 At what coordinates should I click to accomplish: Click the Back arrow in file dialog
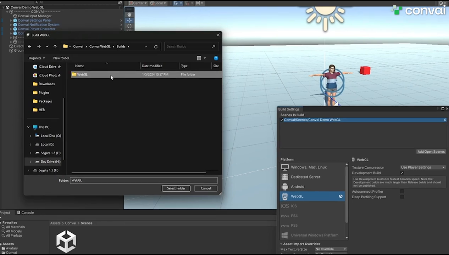click(x=29, y=46)
